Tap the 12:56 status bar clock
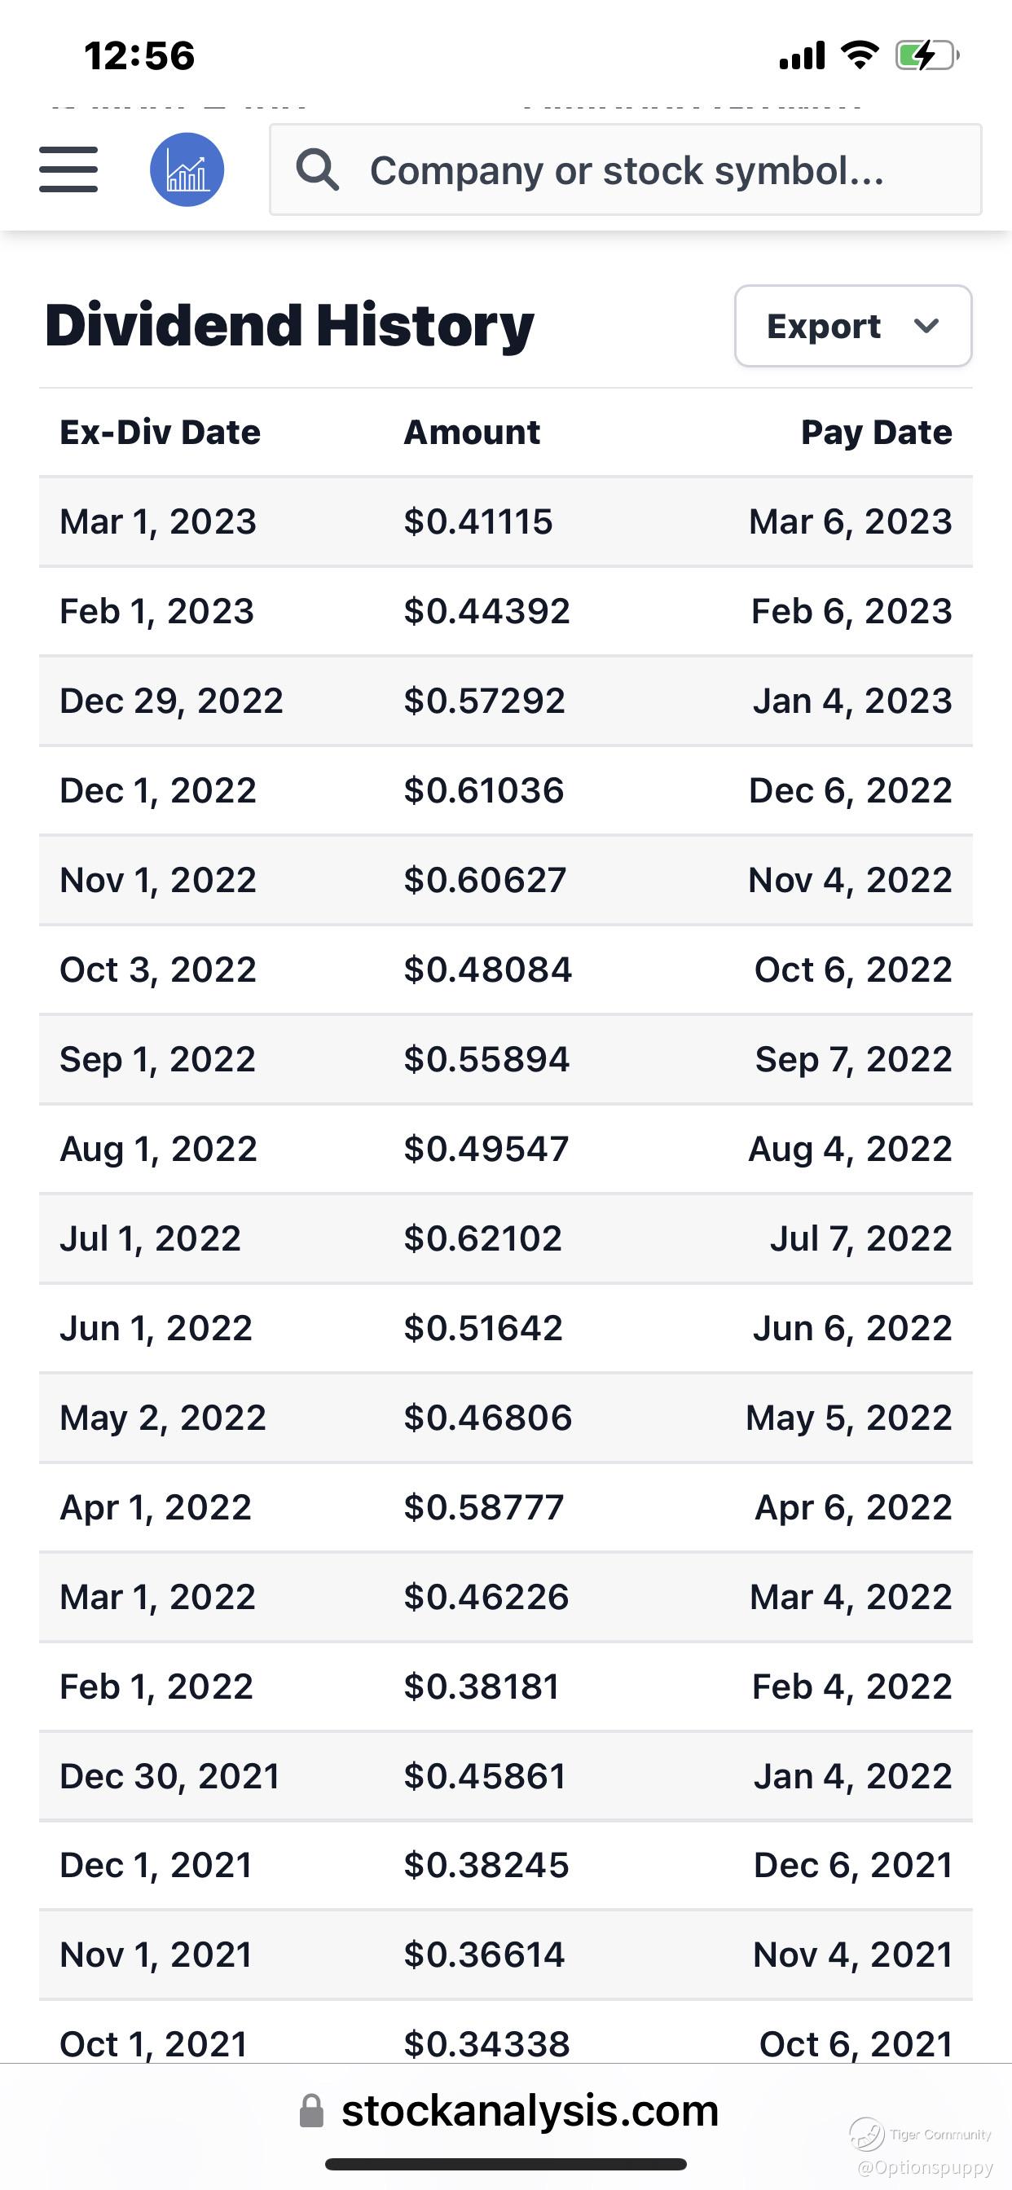 [139, 56]
